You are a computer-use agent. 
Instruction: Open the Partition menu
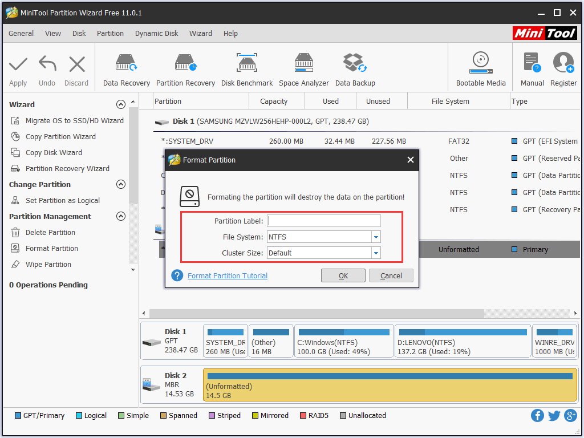pos(110,34)
